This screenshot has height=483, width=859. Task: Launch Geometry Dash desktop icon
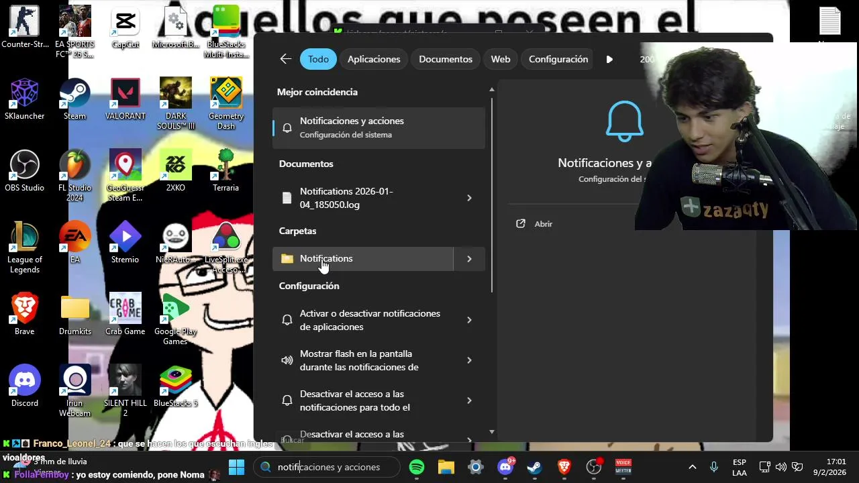pos(226,103)
